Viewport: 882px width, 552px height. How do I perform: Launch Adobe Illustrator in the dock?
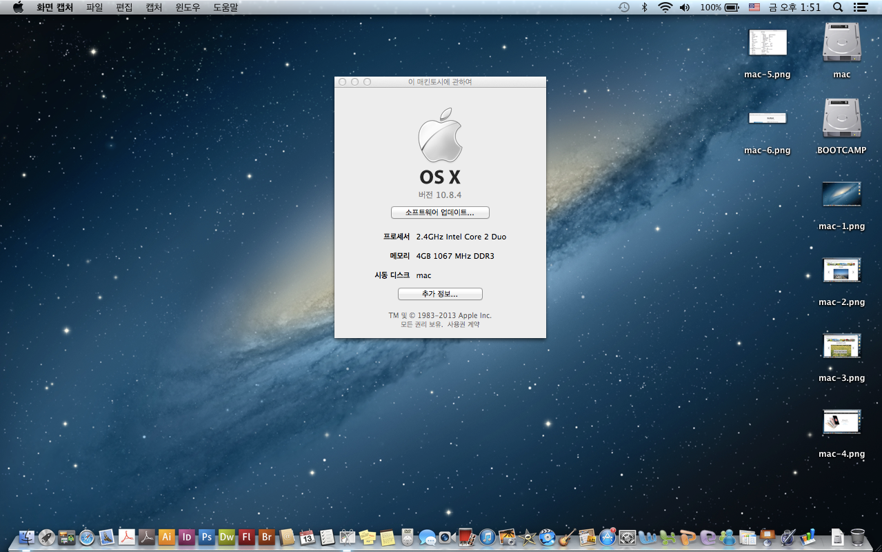166,537
